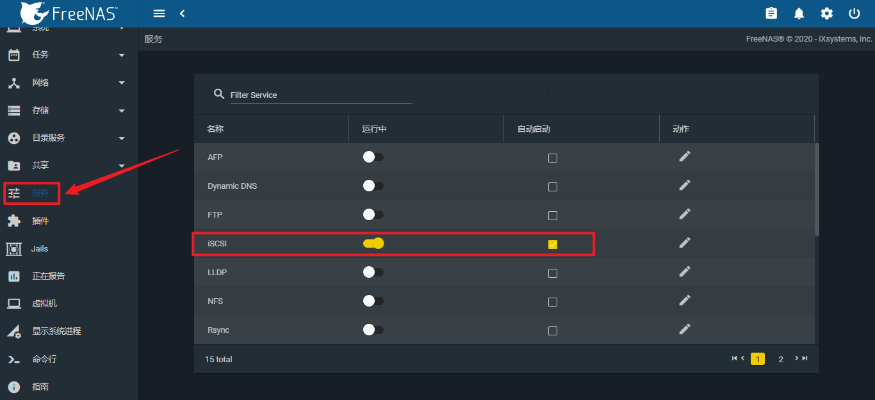This screenshot has width=875, height=400.
Task: Click the 插件 puzzle icon
Action: 13,221
